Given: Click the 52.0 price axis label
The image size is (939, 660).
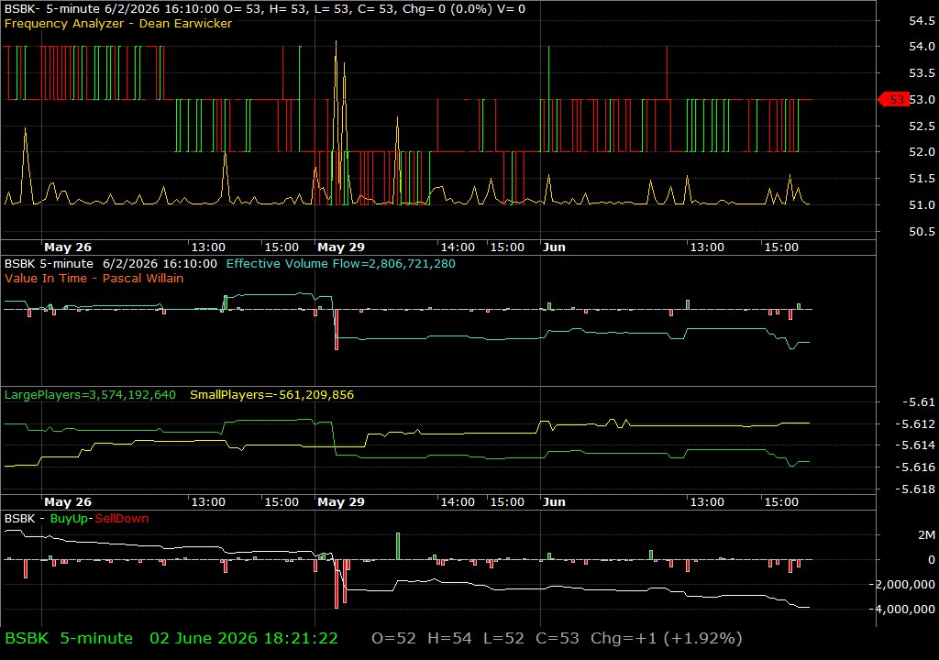Looking at the screenshot, I should click(922, 152).
